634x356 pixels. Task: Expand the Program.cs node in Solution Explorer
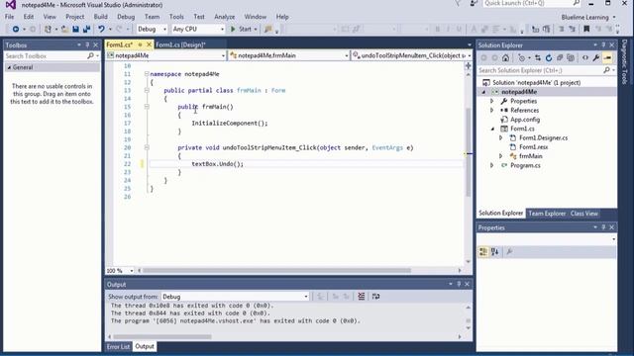coord(492,165)
